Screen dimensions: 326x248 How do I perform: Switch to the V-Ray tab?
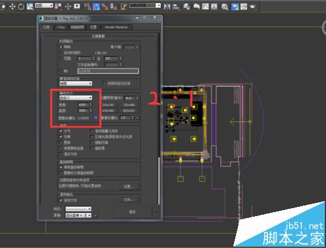click(x=61, y=27)
